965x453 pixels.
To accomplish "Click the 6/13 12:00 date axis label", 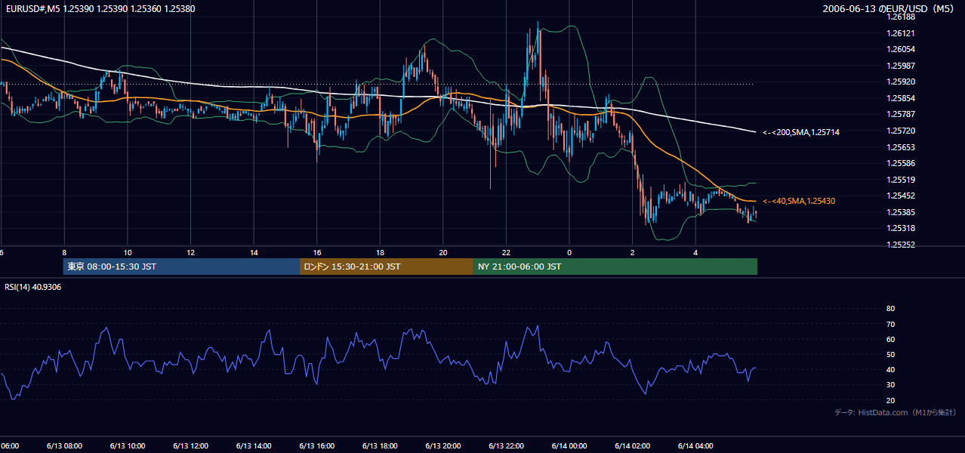I will [x=190, y=445].
